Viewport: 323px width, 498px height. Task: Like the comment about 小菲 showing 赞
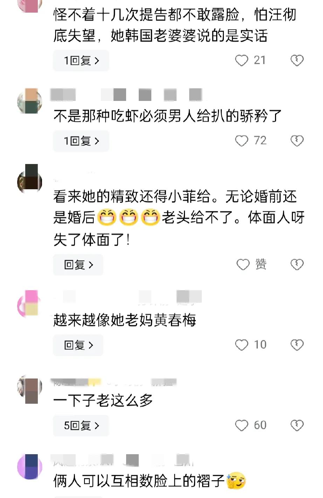(x=243, y=265)
